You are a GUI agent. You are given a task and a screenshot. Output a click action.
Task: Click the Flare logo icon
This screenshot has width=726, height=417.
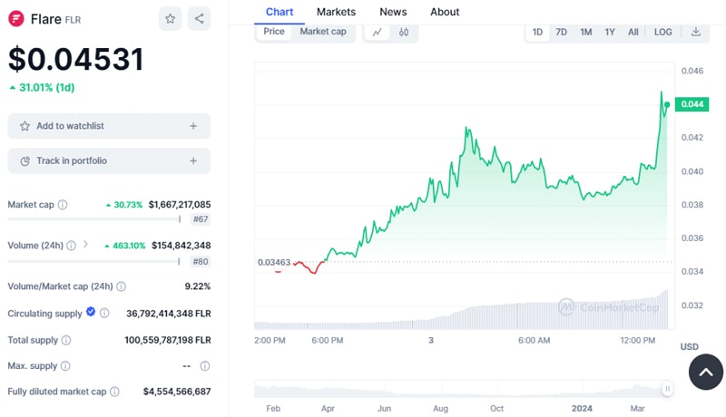click(16, 19)
